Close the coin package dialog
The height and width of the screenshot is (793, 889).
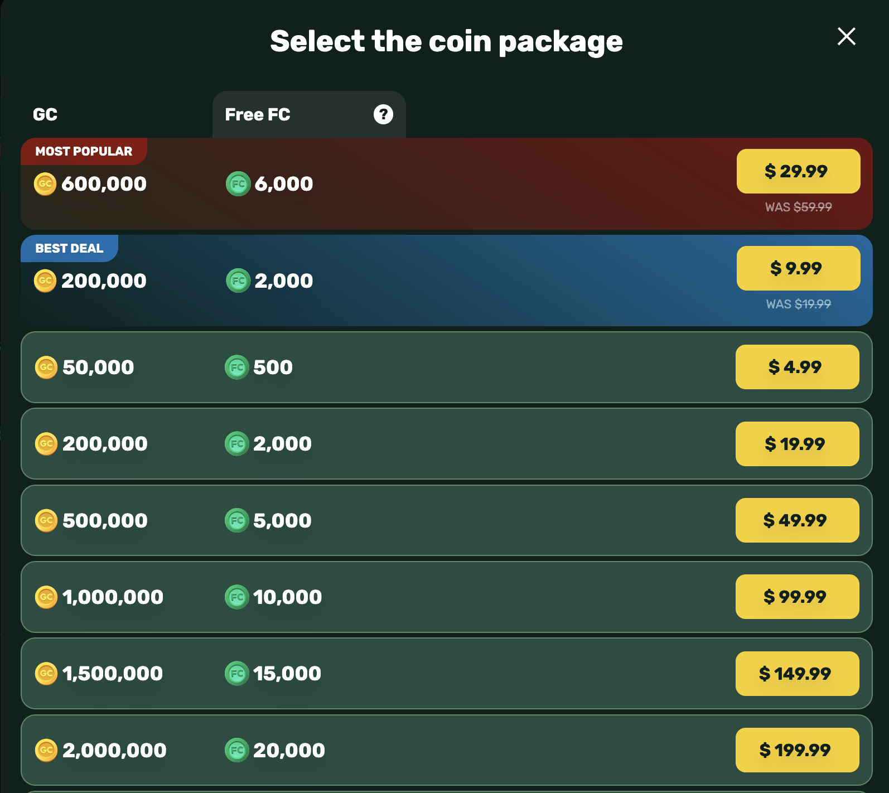click(846, 37)
